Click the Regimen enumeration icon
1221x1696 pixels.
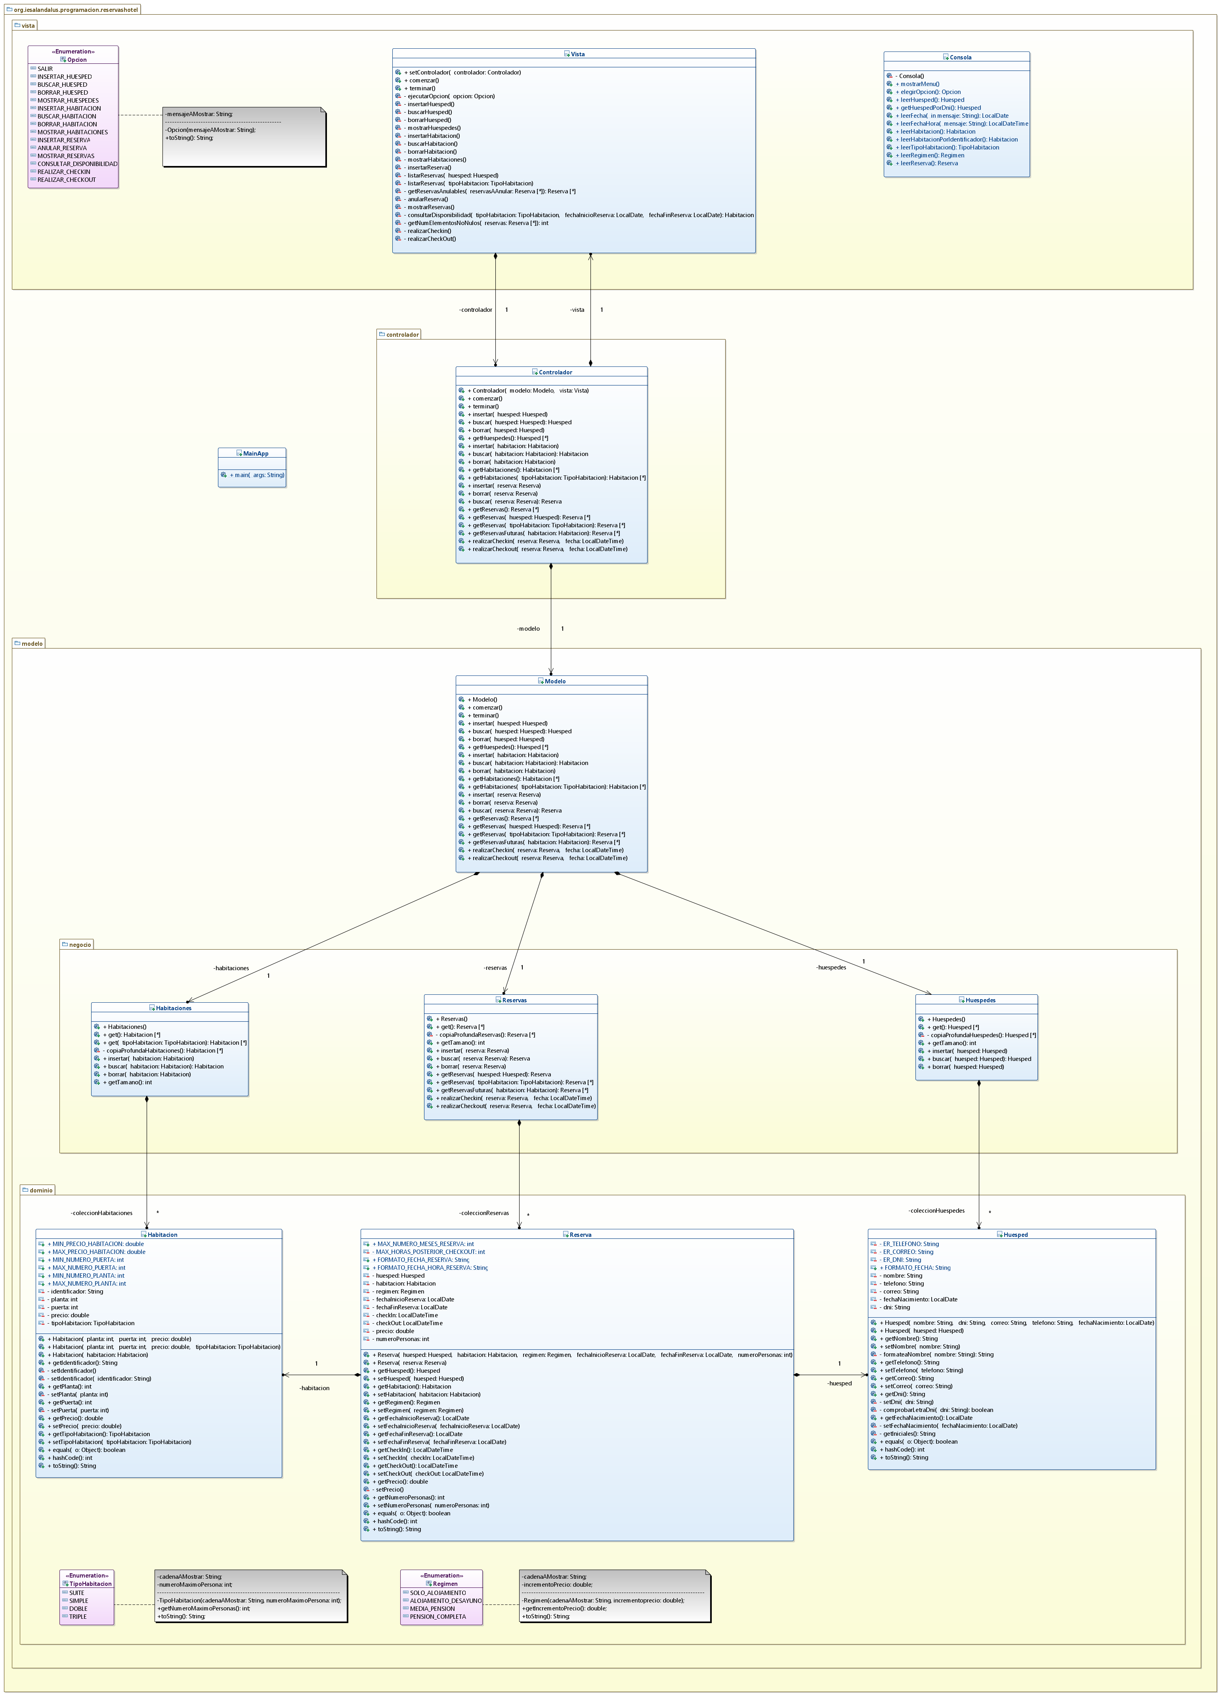click(429, 1583)
